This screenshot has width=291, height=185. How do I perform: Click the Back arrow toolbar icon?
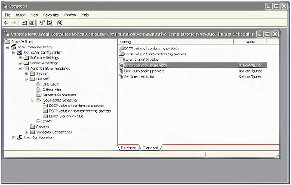pos(6,23)
